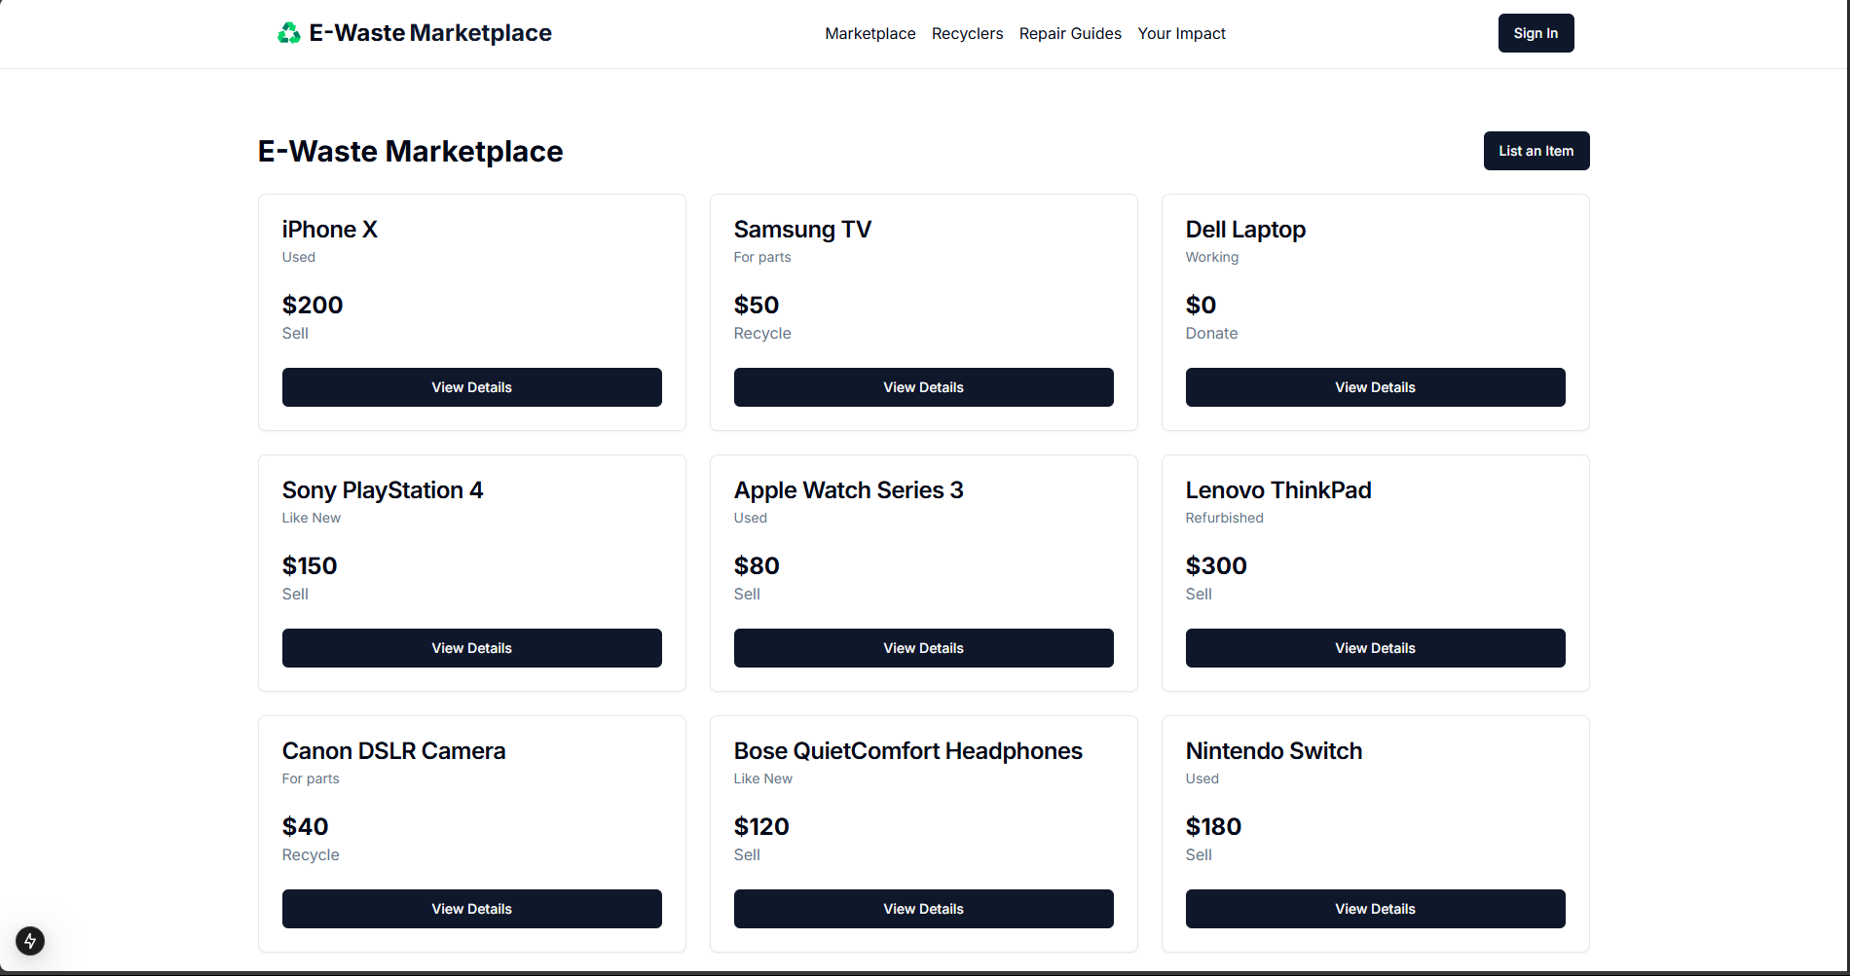
Task: Navigate to Repair Guides
Action: (x=1069, y=33)
